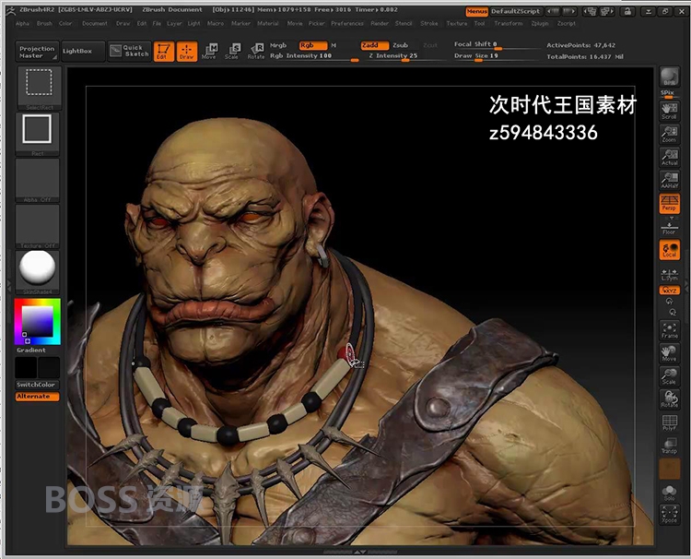The width and height of the screenshot is (691, 559).
Task: Open the Texture Off picker
Action: click(38, 226)
